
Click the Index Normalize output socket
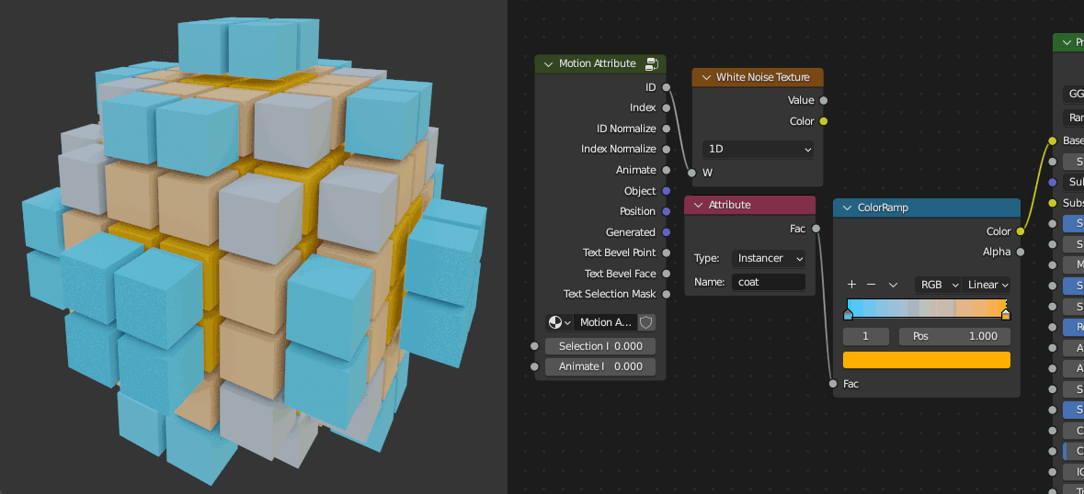(667, 149)
